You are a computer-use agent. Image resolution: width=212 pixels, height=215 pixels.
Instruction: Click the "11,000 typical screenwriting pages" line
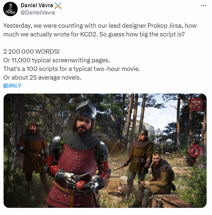[57, 61]
